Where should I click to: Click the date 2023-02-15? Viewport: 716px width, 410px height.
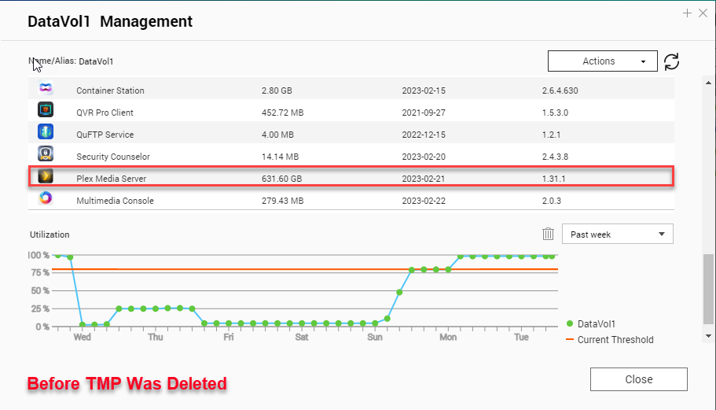[x=424, y=90]
